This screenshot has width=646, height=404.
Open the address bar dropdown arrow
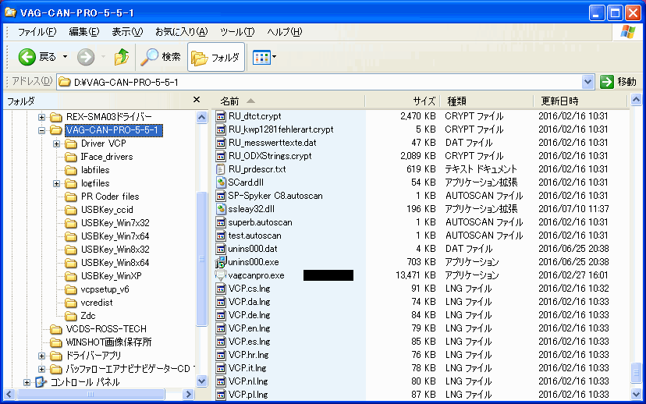[x=588, y=82]
